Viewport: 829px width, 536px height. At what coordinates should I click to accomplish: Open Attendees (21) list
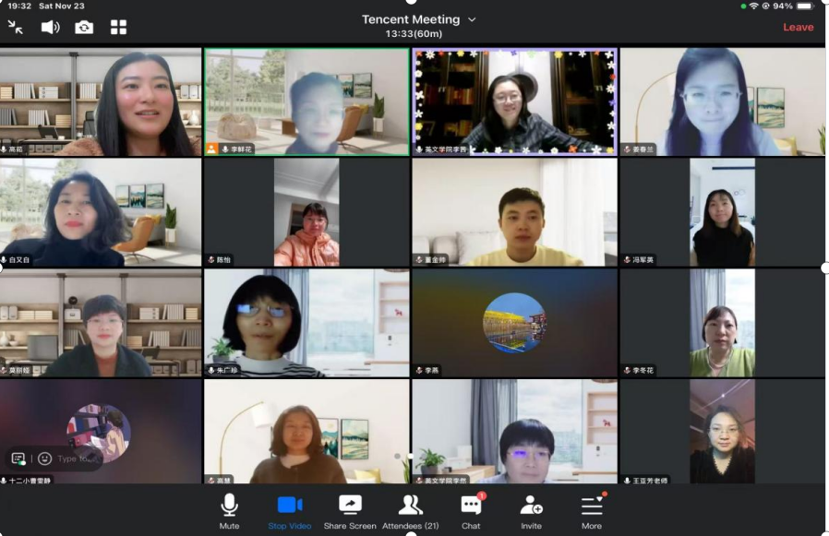pos(411,511)
